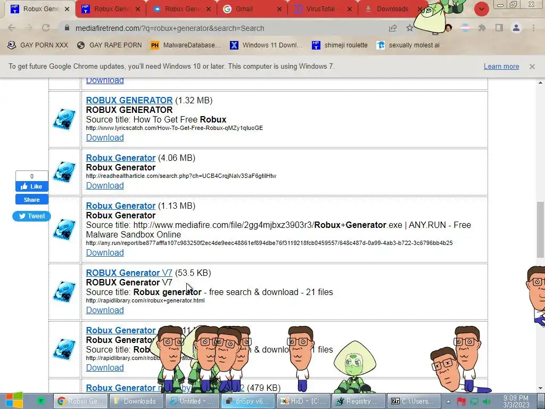
Task: Click the disk icon beside ROBUX GENERATOR 1.32 MB
Action: click(x=64, y=119)
